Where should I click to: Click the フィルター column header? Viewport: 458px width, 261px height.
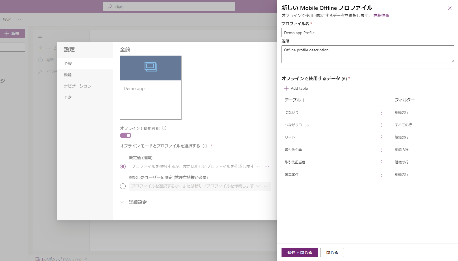[x=405, y=100]
